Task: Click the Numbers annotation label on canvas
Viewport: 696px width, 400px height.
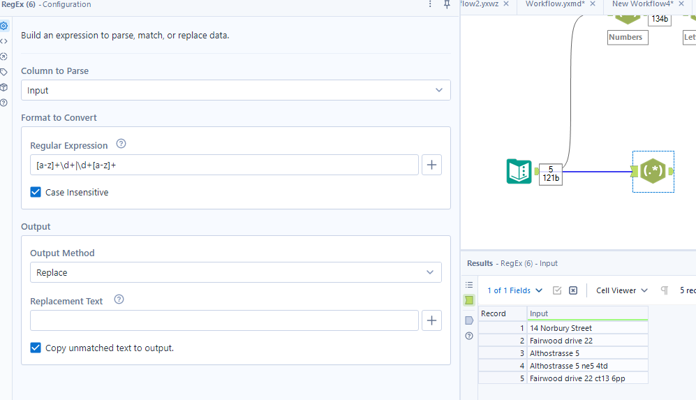Action: (627, 37)
